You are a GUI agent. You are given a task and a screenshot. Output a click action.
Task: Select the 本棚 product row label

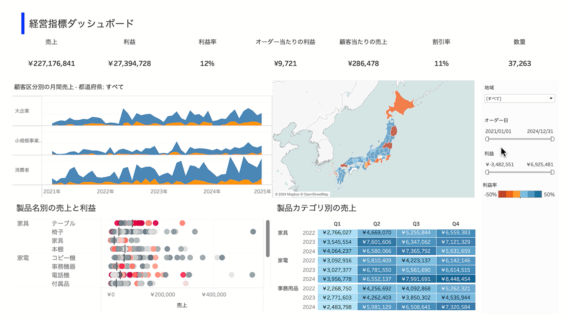[x=57, y=249]
